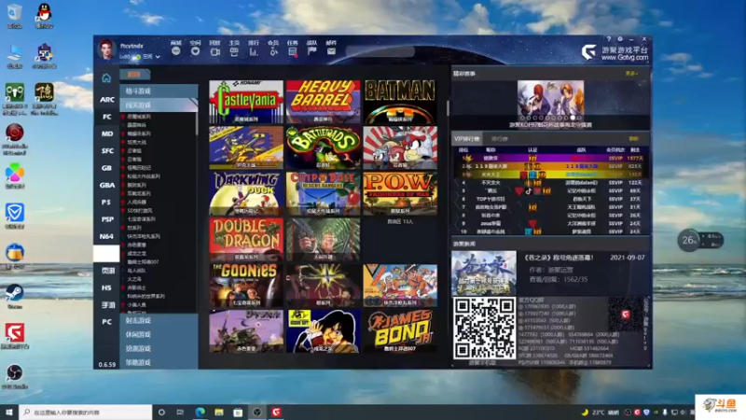Image resolution: width=746 pixels, height=420 pixels.
Task: Open the OBS Studio desktop icon
Action: [x=15, y=376]
